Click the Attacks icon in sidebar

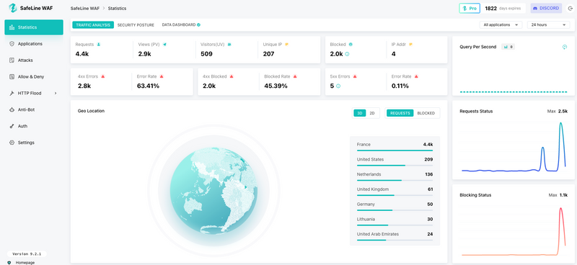click(x=12, y=60)
